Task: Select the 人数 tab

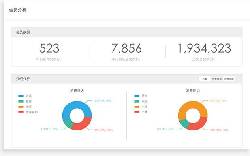Action: [205, 79]
